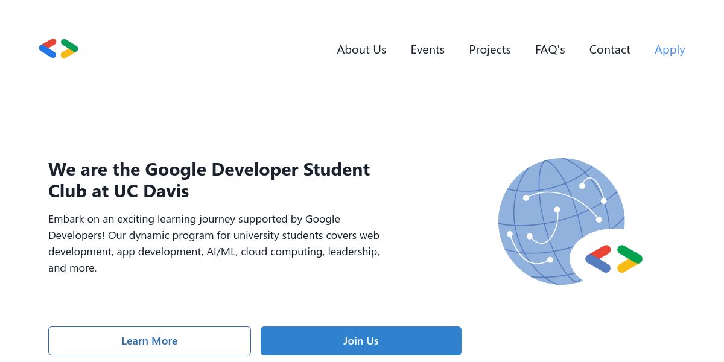The height and width of the screenshot is (362, 724).
Task: Click the Learn More button
Action: click(x=150, y=341)
